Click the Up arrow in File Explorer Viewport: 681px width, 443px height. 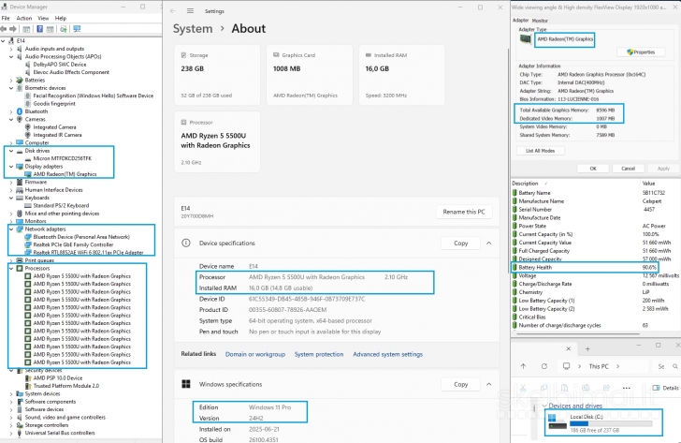coord(523,366)
